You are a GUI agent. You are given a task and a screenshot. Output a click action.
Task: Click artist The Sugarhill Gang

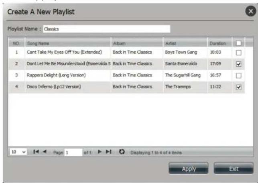(x=183, y=75)
